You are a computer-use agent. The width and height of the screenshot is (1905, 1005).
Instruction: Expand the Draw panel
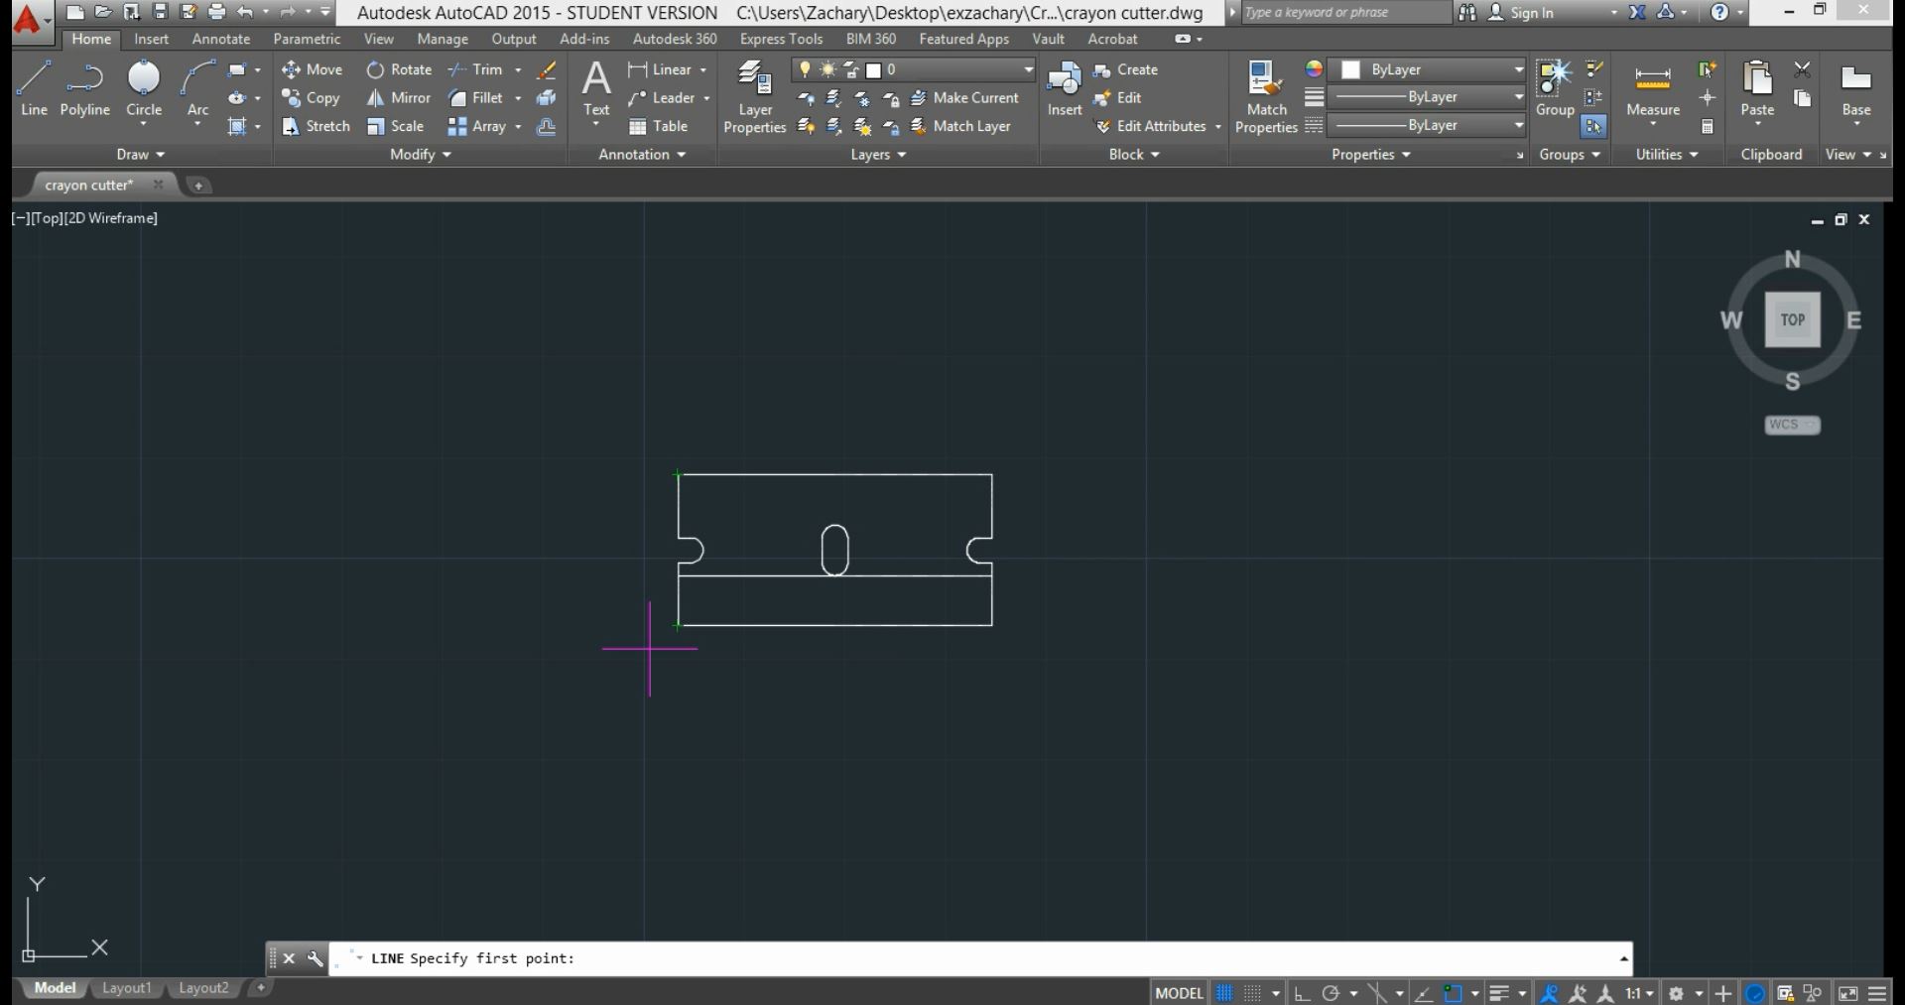coord(140,155)
